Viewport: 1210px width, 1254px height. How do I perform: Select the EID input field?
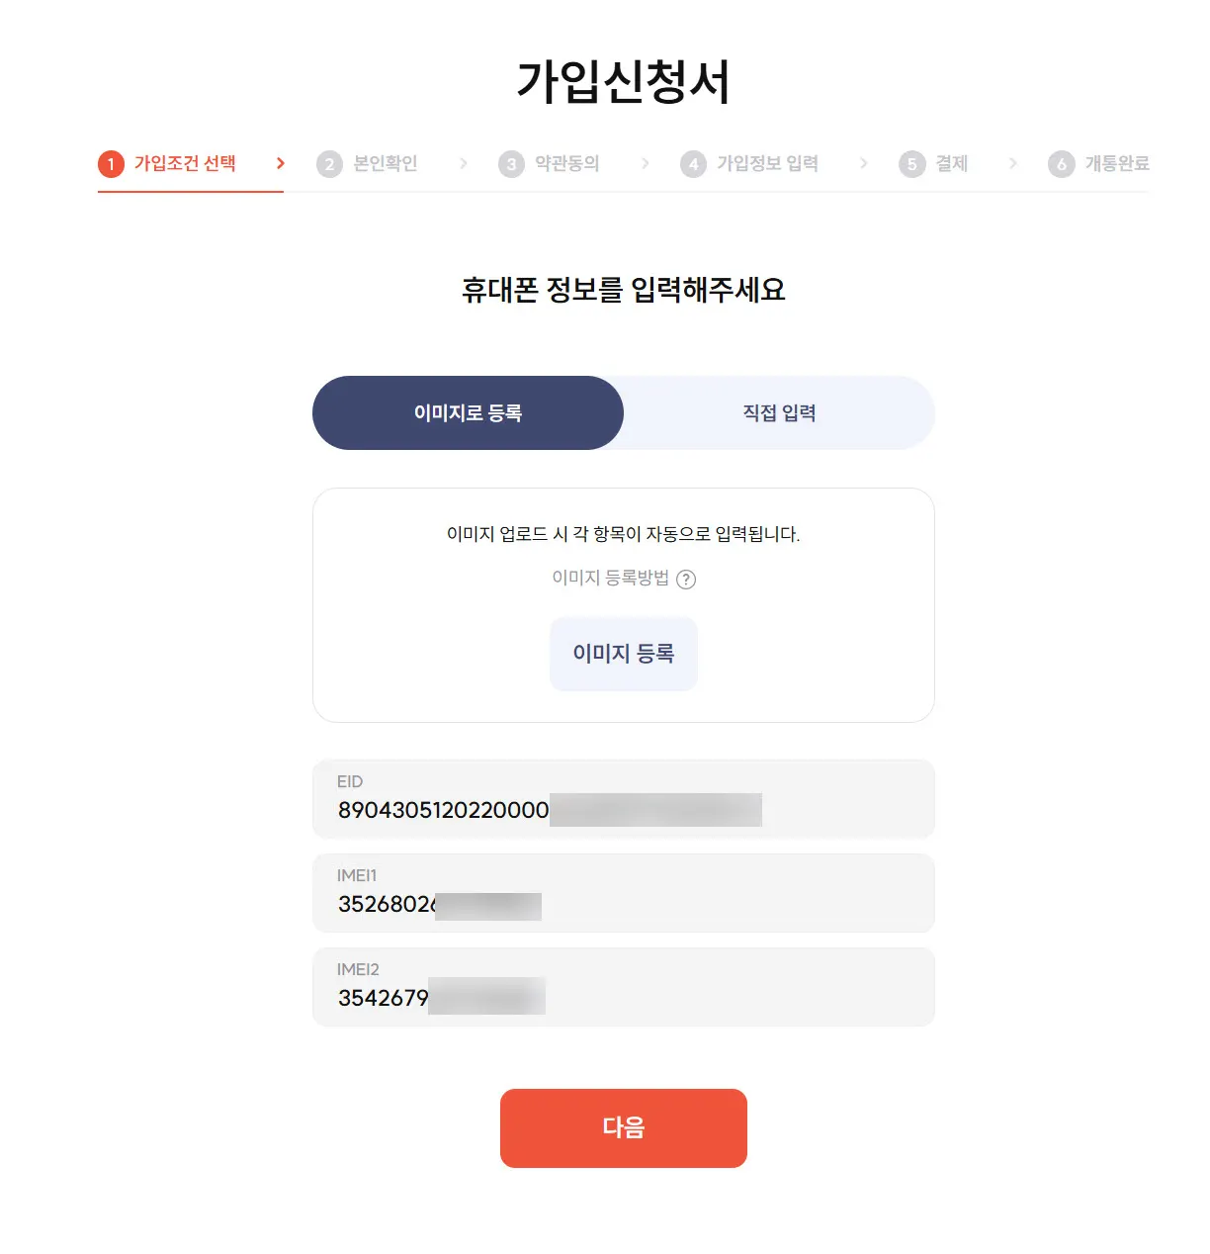click(623, 799)
